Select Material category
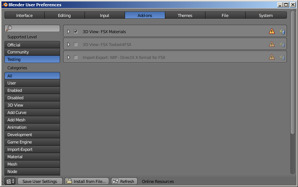Viewport: 298px width, 187px height. (x=32, y=157)
